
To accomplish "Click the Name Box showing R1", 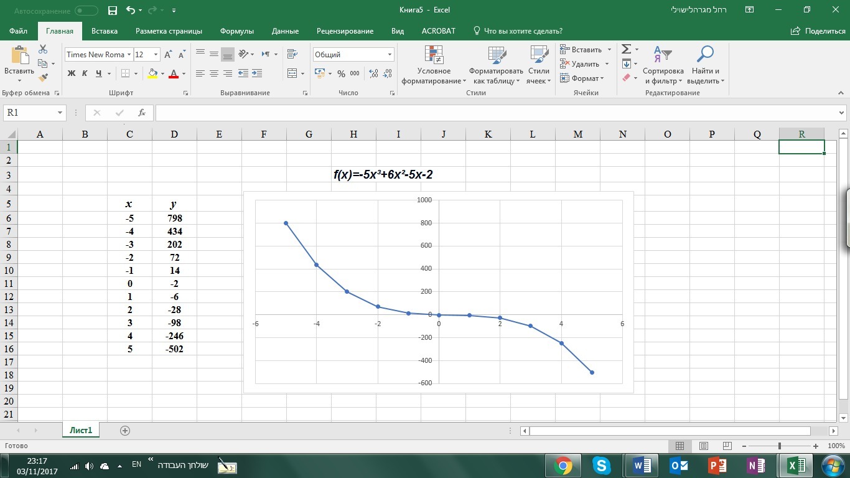I will coord(34,113).
